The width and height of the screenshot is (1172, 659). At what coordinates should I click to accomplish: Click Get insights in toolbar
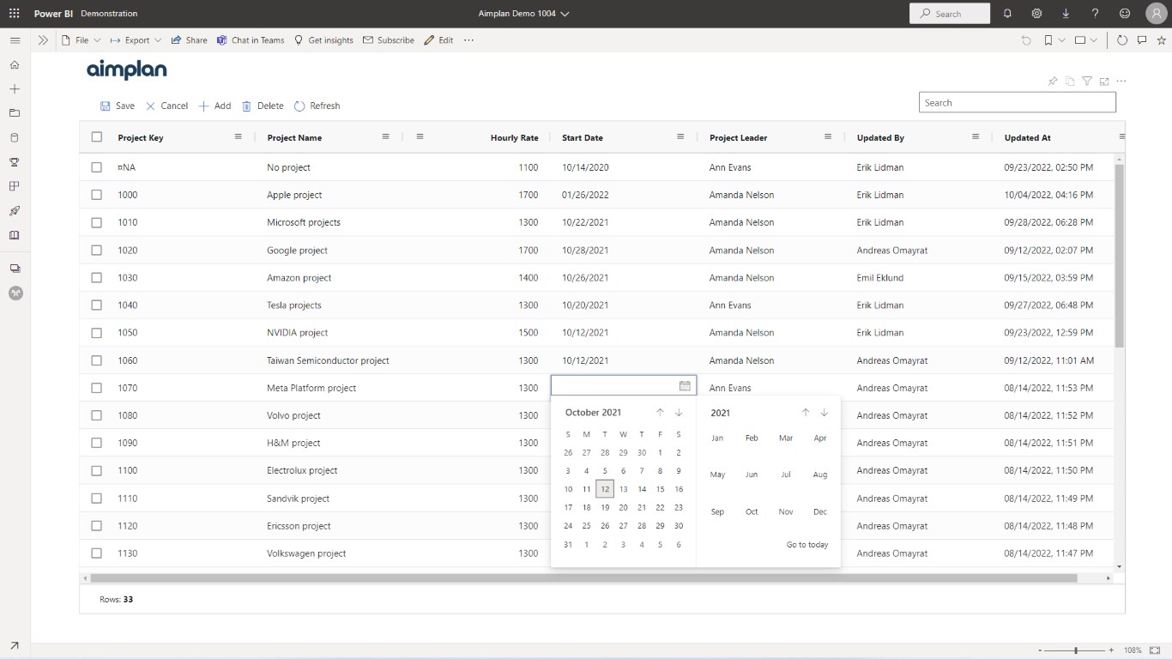(x=323, y=40)
